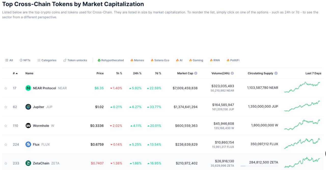326x170 pixels.
Task: Add Jupiter to watchlist with star
Action: (x=6, y=107)
